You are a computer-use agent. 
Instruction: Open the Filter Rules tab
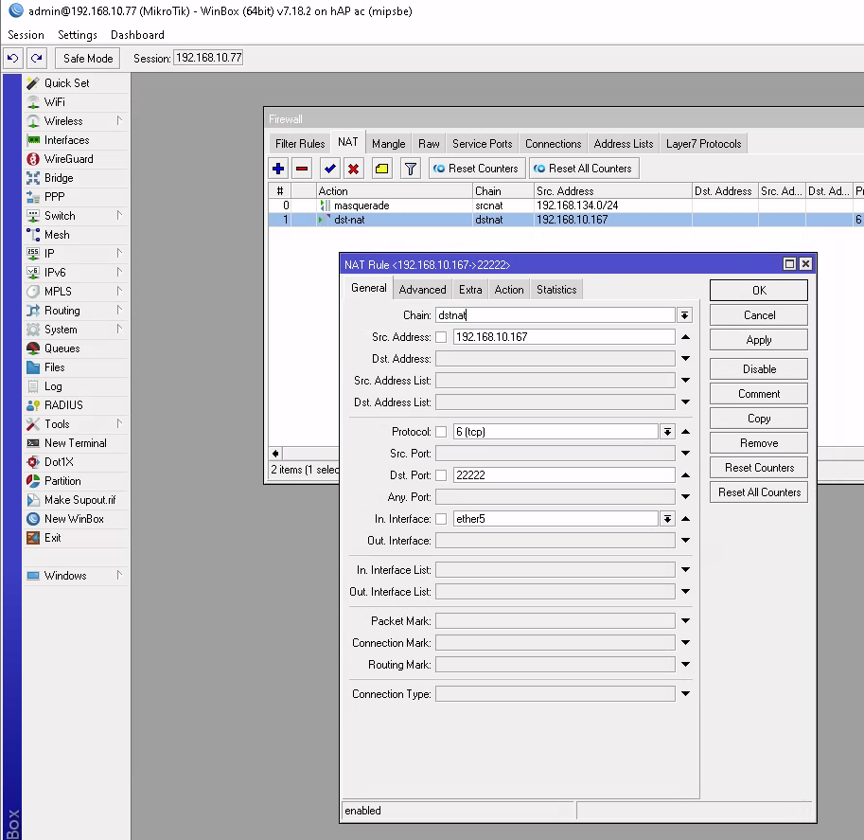(x=300, y=144)
